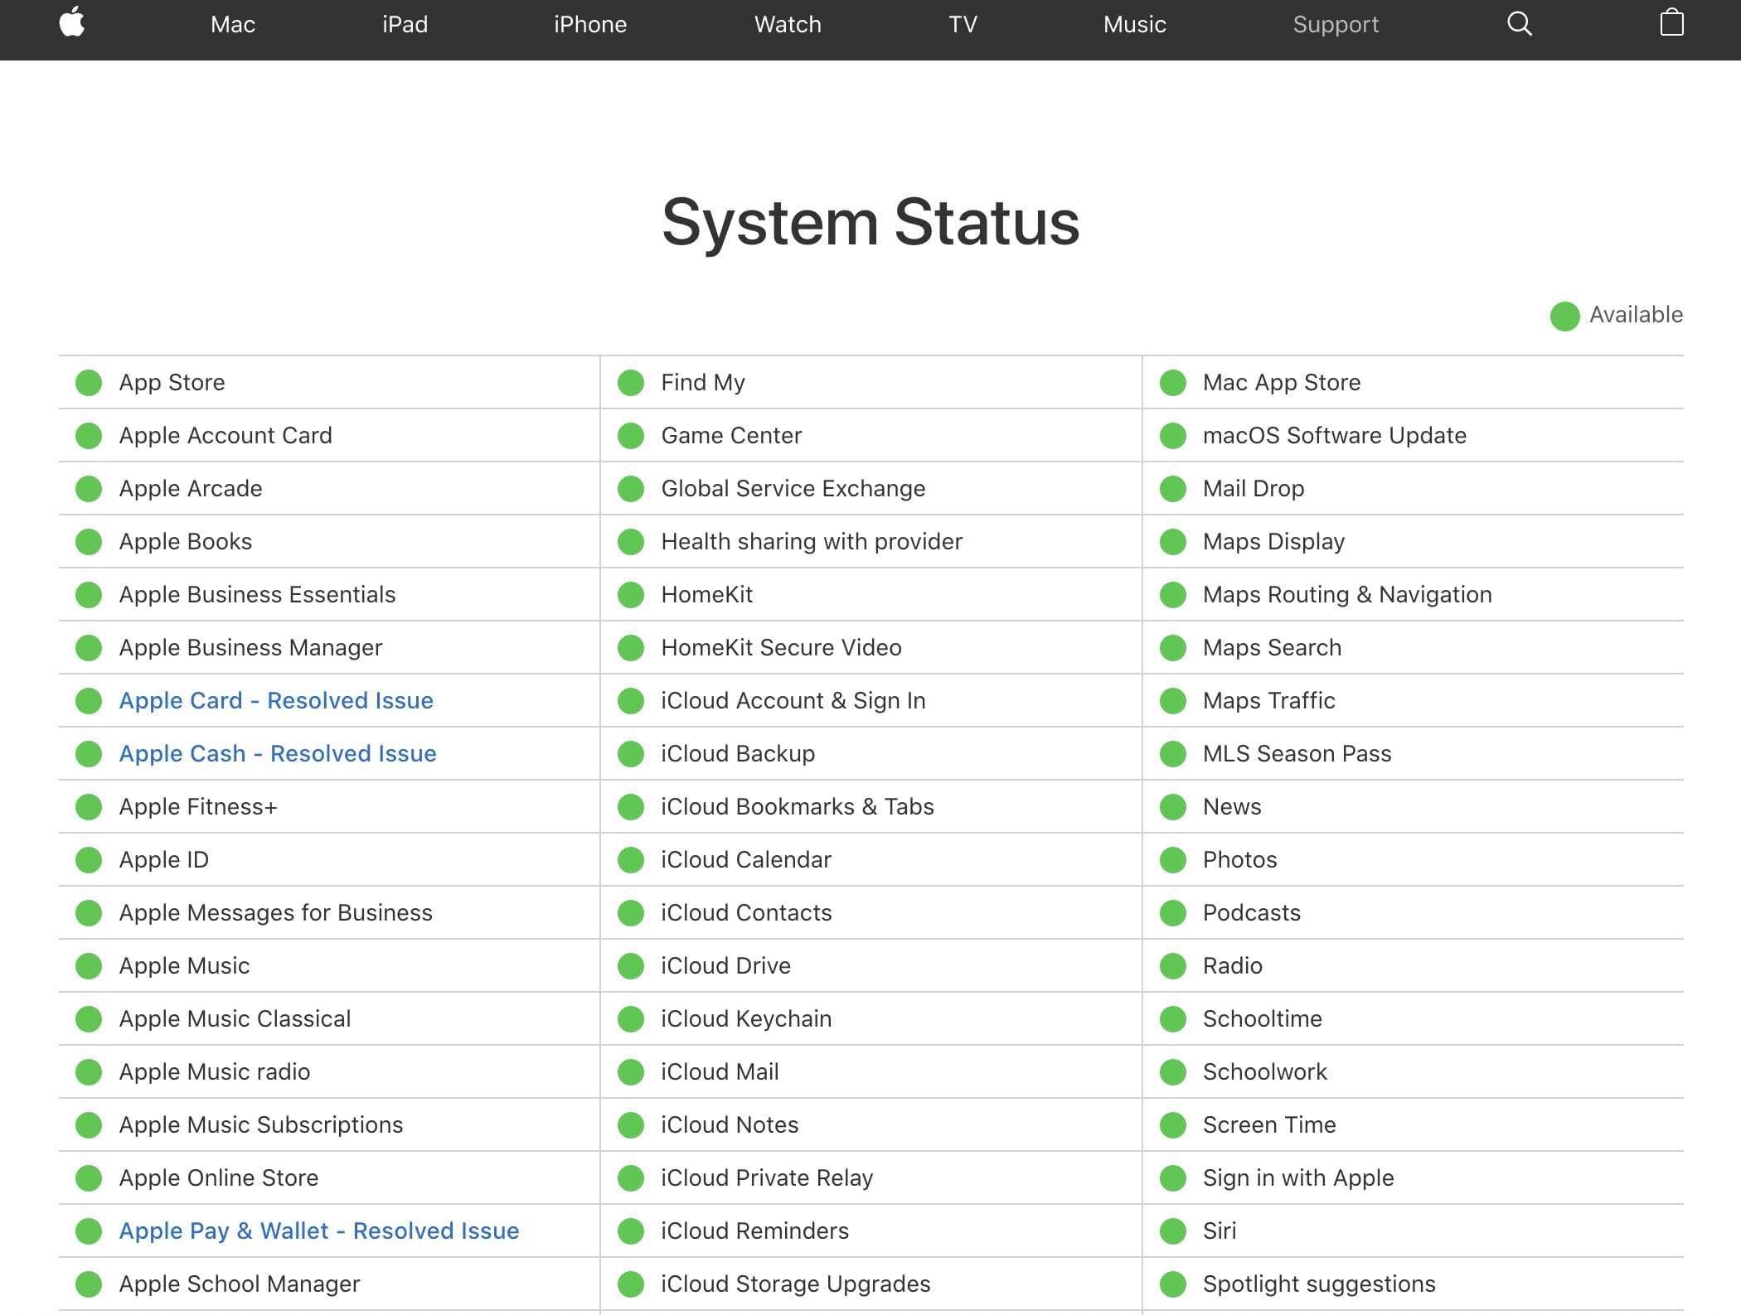Open the Watch menu item

point(788,25)
